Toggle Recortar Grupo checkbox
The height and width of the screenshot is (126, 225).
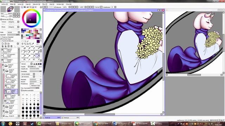click(x=1, y=39)
